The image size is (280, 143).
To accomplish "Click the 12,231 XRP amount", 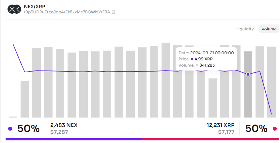I will pos(221,125).
